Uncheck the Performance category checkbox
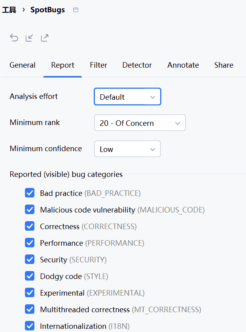 [30, 243]
